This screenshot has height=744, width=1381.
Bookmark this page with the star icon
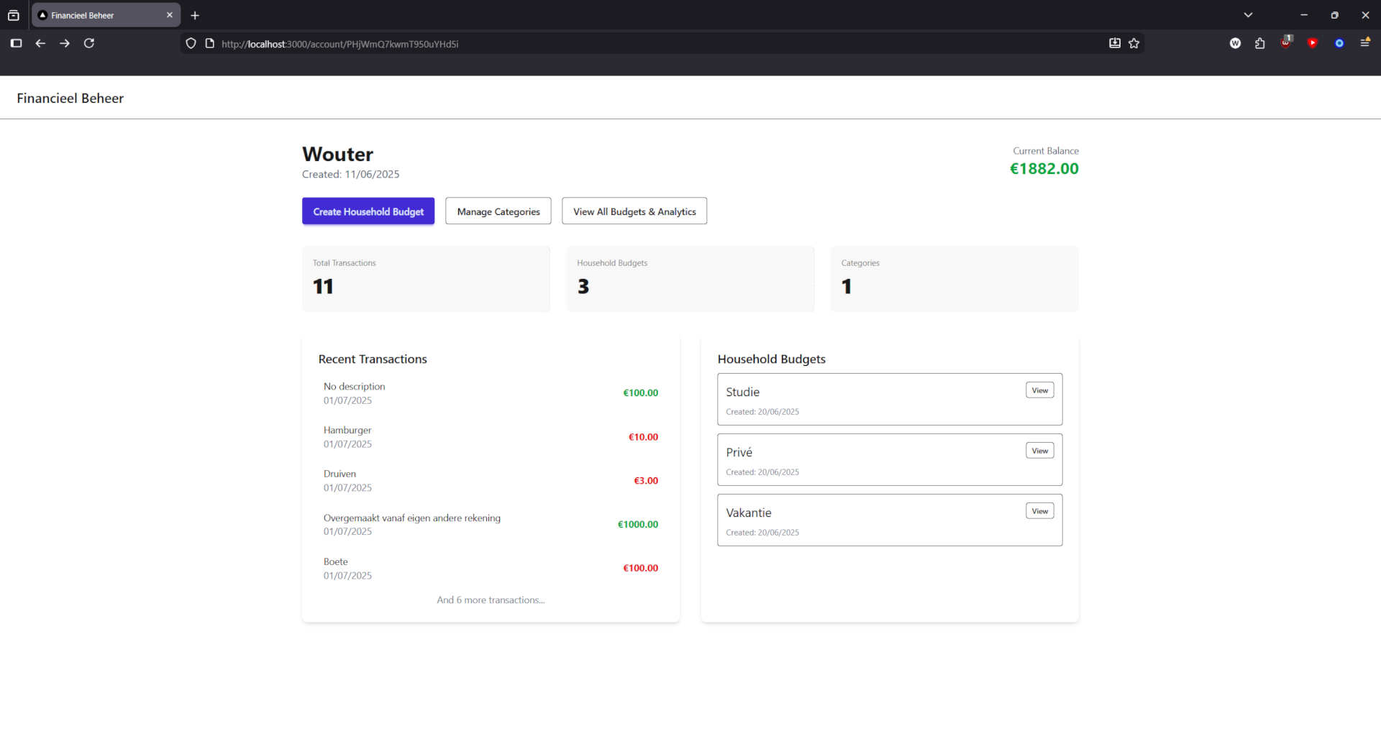click(x=1134, y=44)
